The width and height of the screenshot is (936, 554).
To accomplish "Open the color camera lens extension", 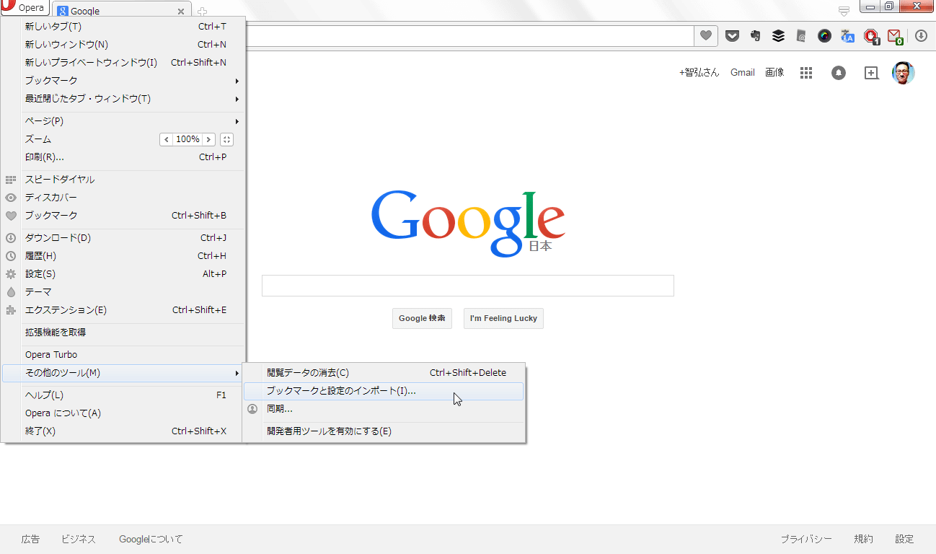I will (824, 35).
